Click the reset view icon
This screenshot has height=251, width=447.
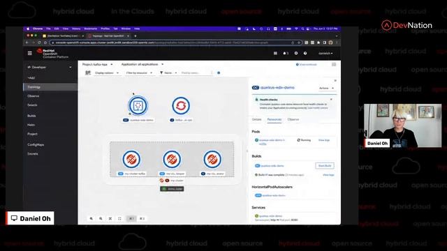point(119,218)
